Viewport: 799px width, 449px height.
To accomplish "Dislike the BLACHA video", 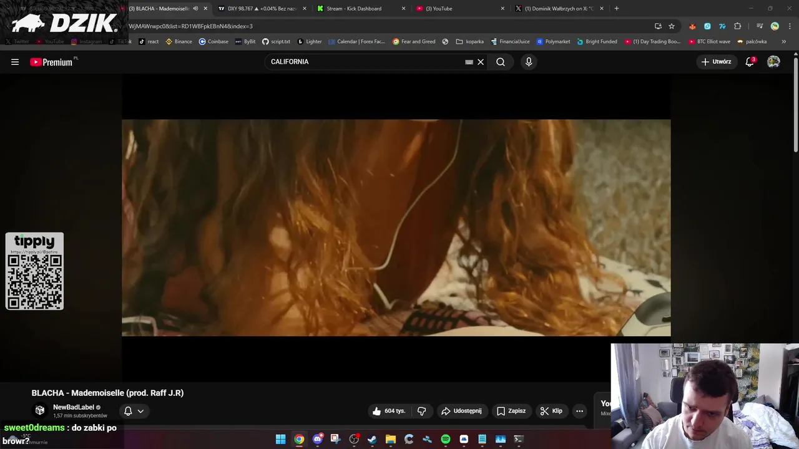I will (422, 411).
